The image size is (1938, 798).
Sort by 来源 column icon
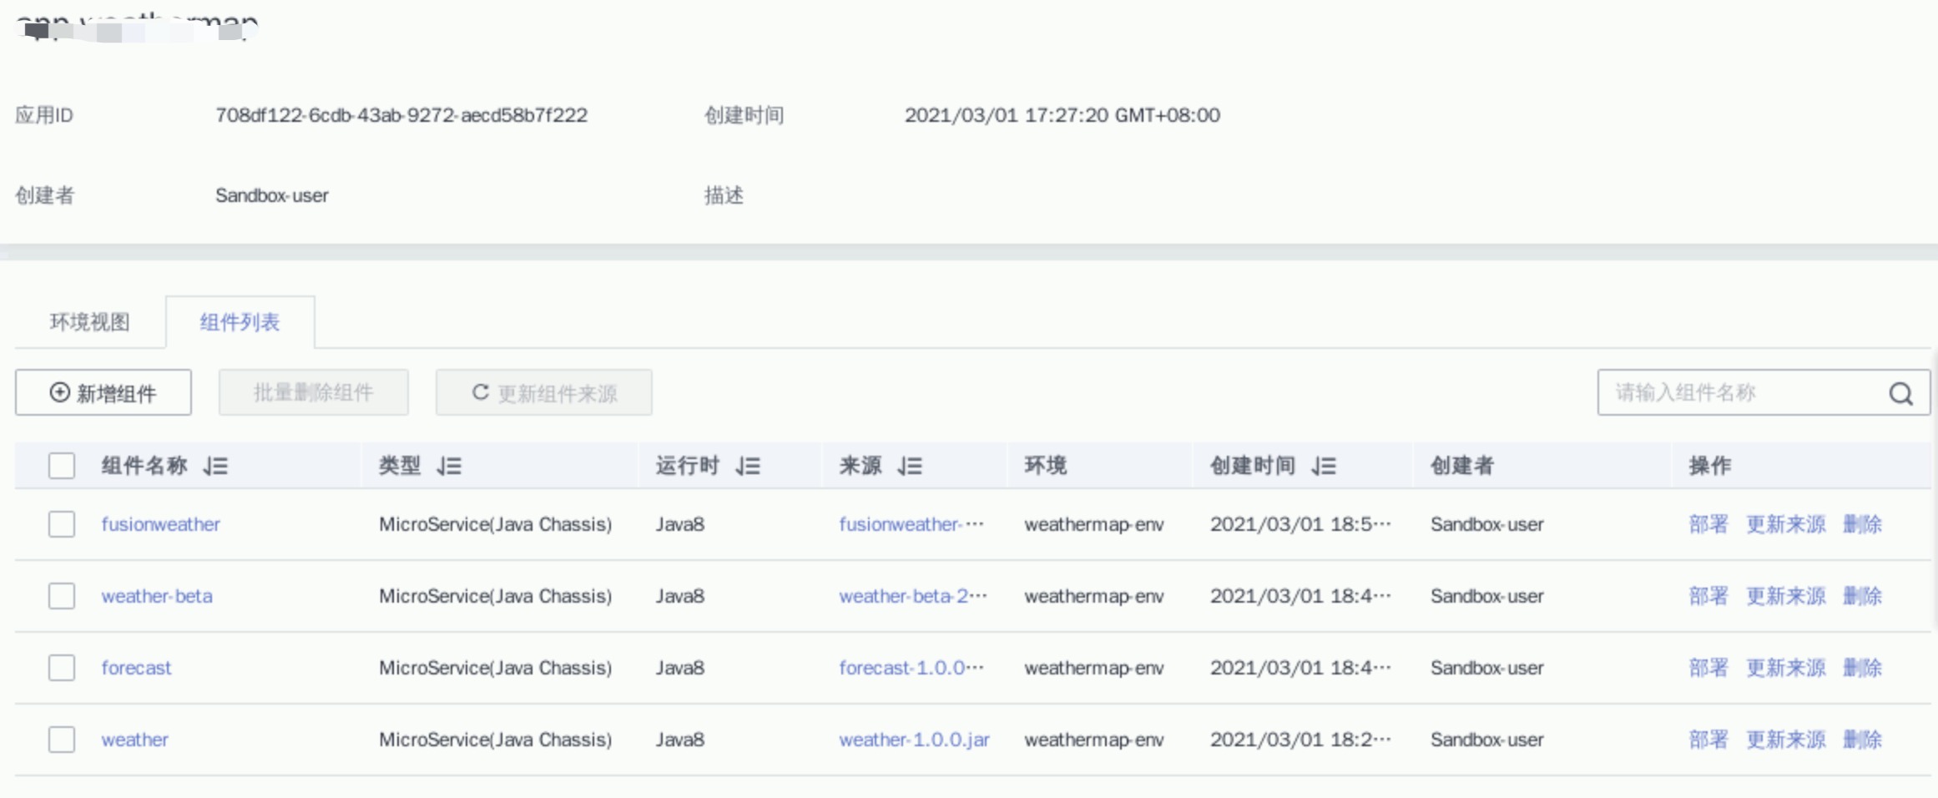pos(910,466)
